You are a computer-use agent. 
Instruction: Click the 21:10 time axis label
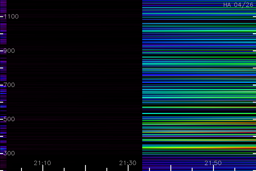click(x=42, y=163)
